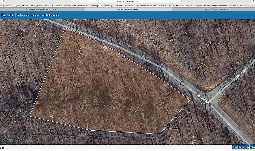The height and width of the screenshot is (151, 255).
Task: Reload the page using the address bar icon
Action: 181,1
